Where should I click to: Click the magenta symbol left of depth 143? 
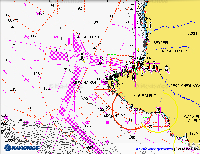tap(5, 91)
